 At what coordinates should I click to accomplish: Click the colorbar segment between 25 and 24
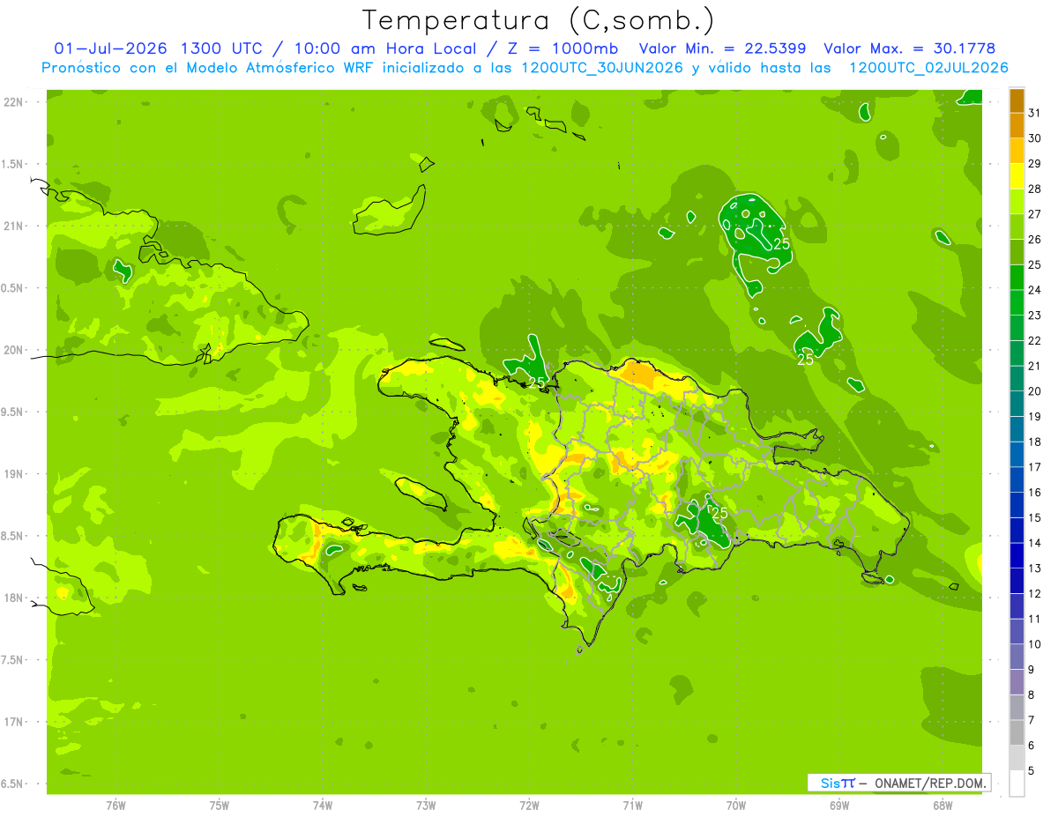[x=1017, y=278]
